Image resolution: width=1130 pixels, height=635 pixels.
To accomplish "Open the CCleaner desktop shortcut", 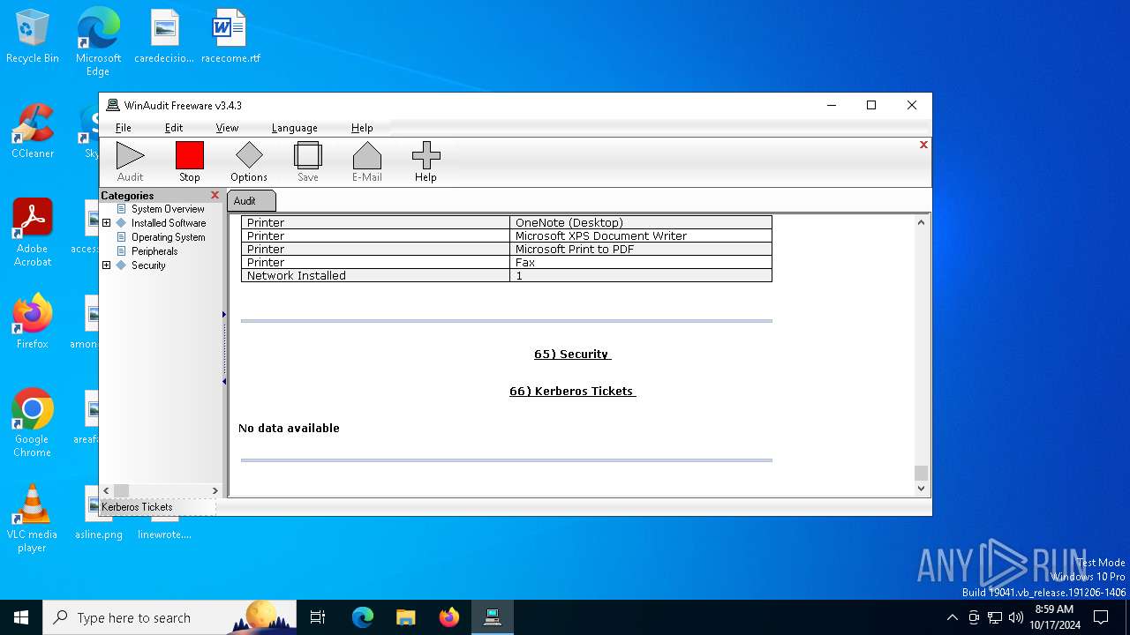I will tap(33, 131).
